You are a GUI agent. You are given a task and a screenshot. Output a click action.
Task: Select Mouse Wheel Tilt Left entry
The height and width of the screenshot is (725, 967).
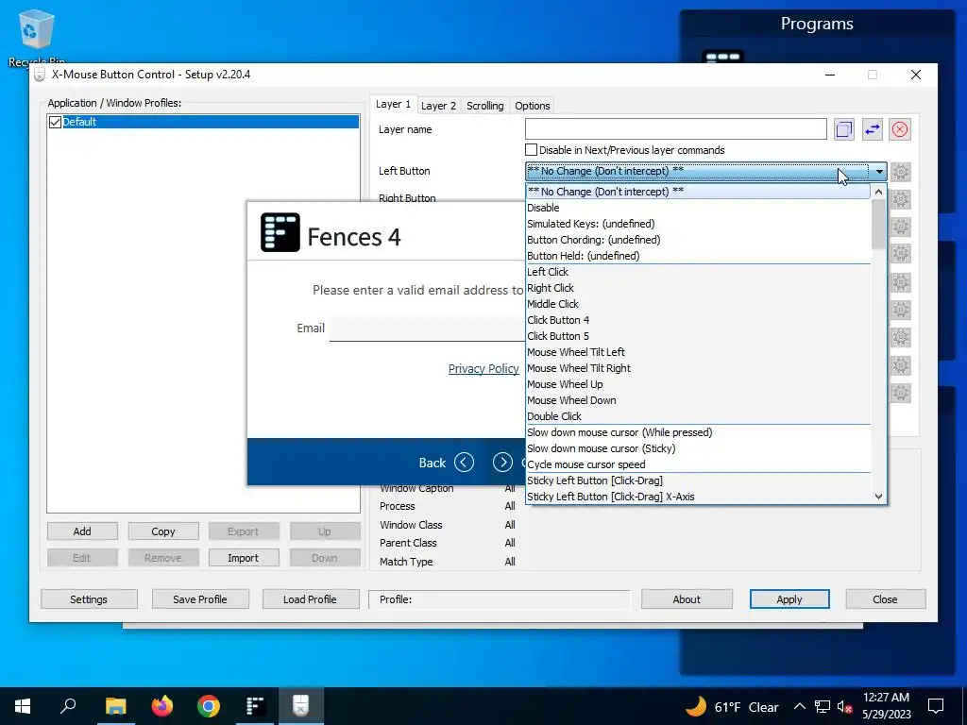(698, 352)
